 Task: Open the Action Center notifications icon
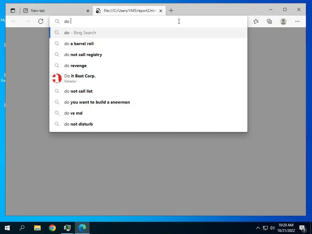point(302,228)
